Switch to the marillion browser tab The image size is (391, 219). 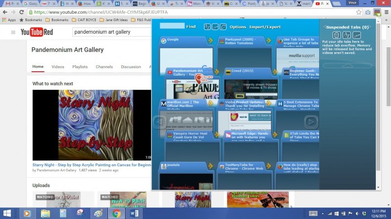pyautogui.click(x=303, y=4)
